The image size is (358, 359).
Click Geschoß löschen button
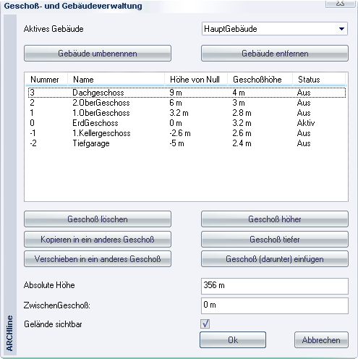tap(98, 219)
